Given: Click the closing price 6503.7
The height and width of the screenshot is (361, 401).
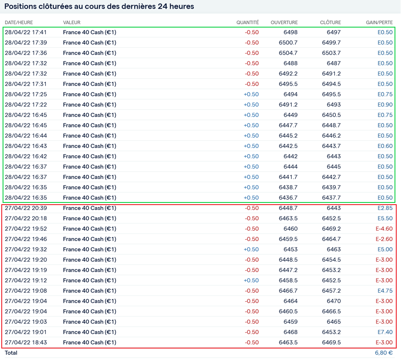Looking at the screenshot, I should coord(332,53).
